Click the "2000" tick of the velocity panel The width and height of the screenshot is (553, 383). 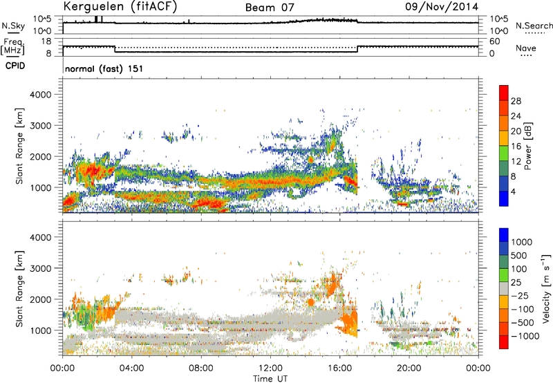41,299
